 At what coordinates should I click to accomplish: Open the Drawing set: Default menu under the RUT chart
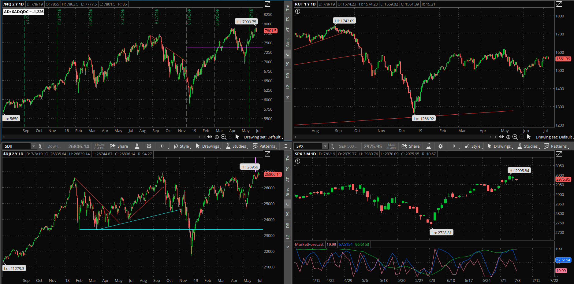[x=554, y=137]
